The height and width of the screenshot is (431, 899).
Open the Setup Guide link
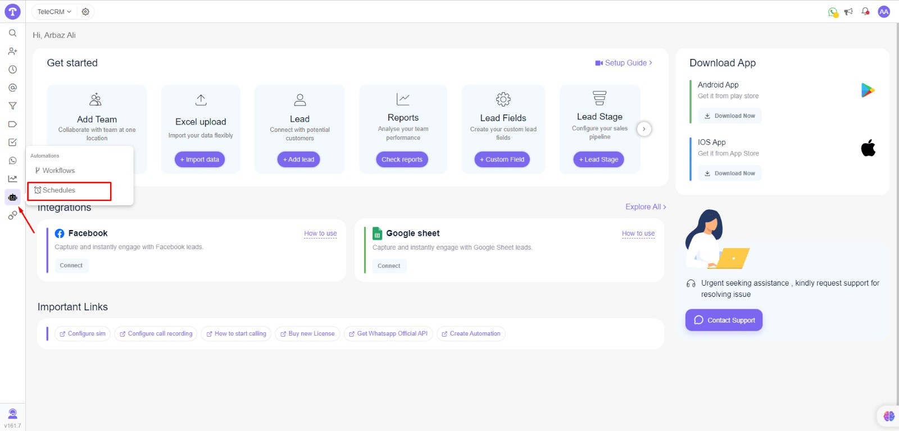pyautogui.click(x=624, y=63)
